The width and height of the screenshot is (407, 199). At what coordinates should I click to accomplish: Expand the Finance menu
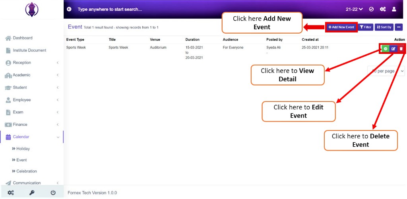[32, 125]
